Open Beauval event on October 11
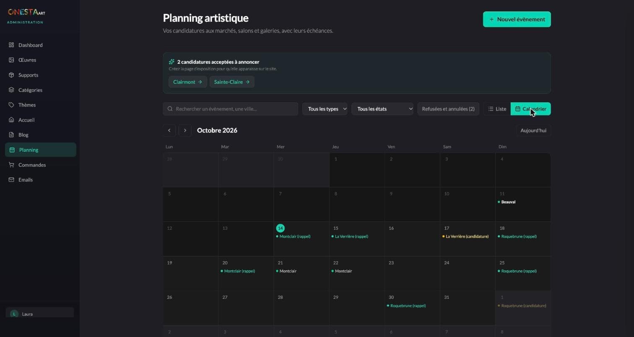 coord(507,202)
